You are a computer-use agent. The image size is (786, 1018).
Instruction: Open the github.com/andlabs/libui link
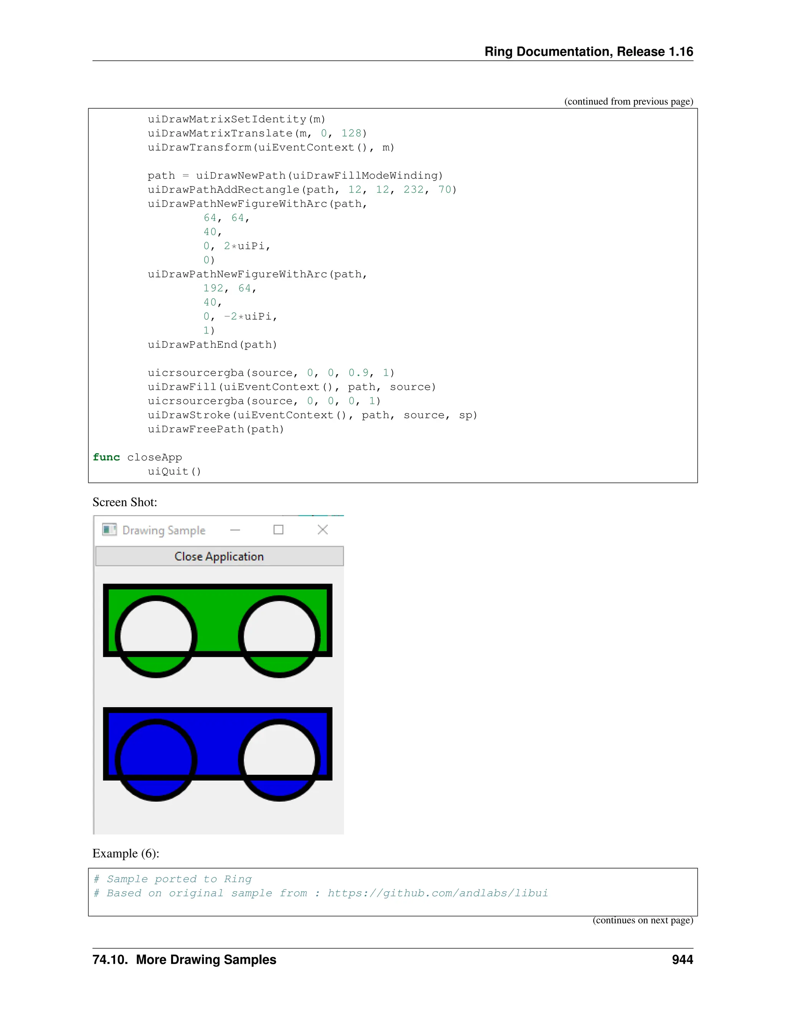coord(437,893)
